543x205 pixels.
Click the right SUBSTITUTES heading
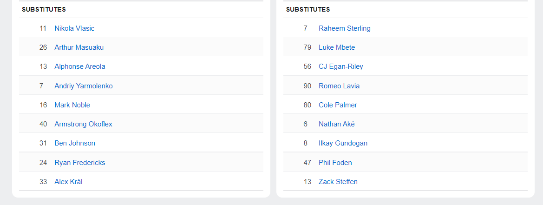pyautogui.click(x=308, y=9)
